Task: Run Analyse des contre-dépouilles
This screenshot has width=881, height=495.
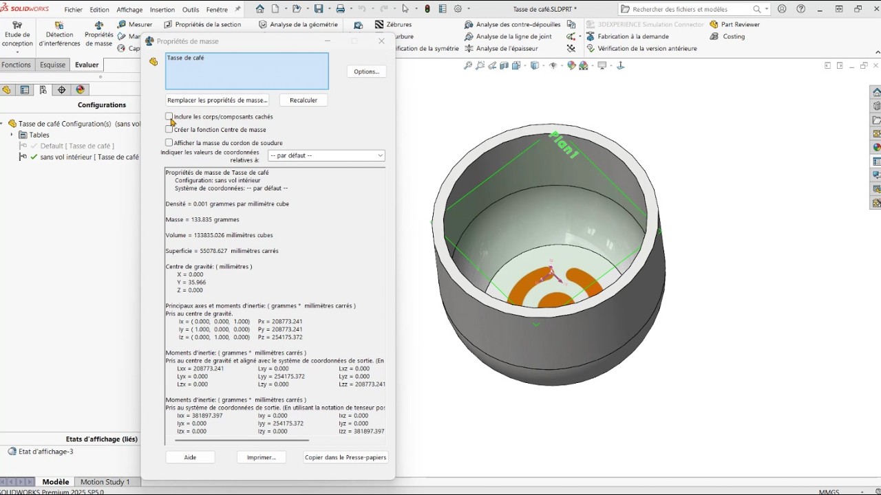Action: click(513, 24)
